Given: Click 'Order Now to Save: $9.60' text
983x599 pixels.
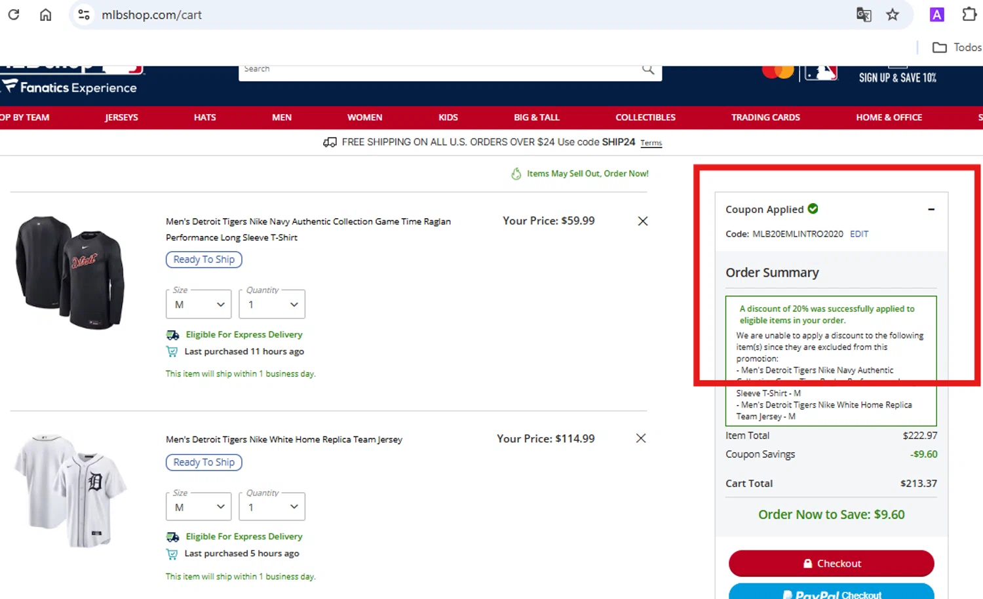Looking at the screenshot, I should 831,515.
